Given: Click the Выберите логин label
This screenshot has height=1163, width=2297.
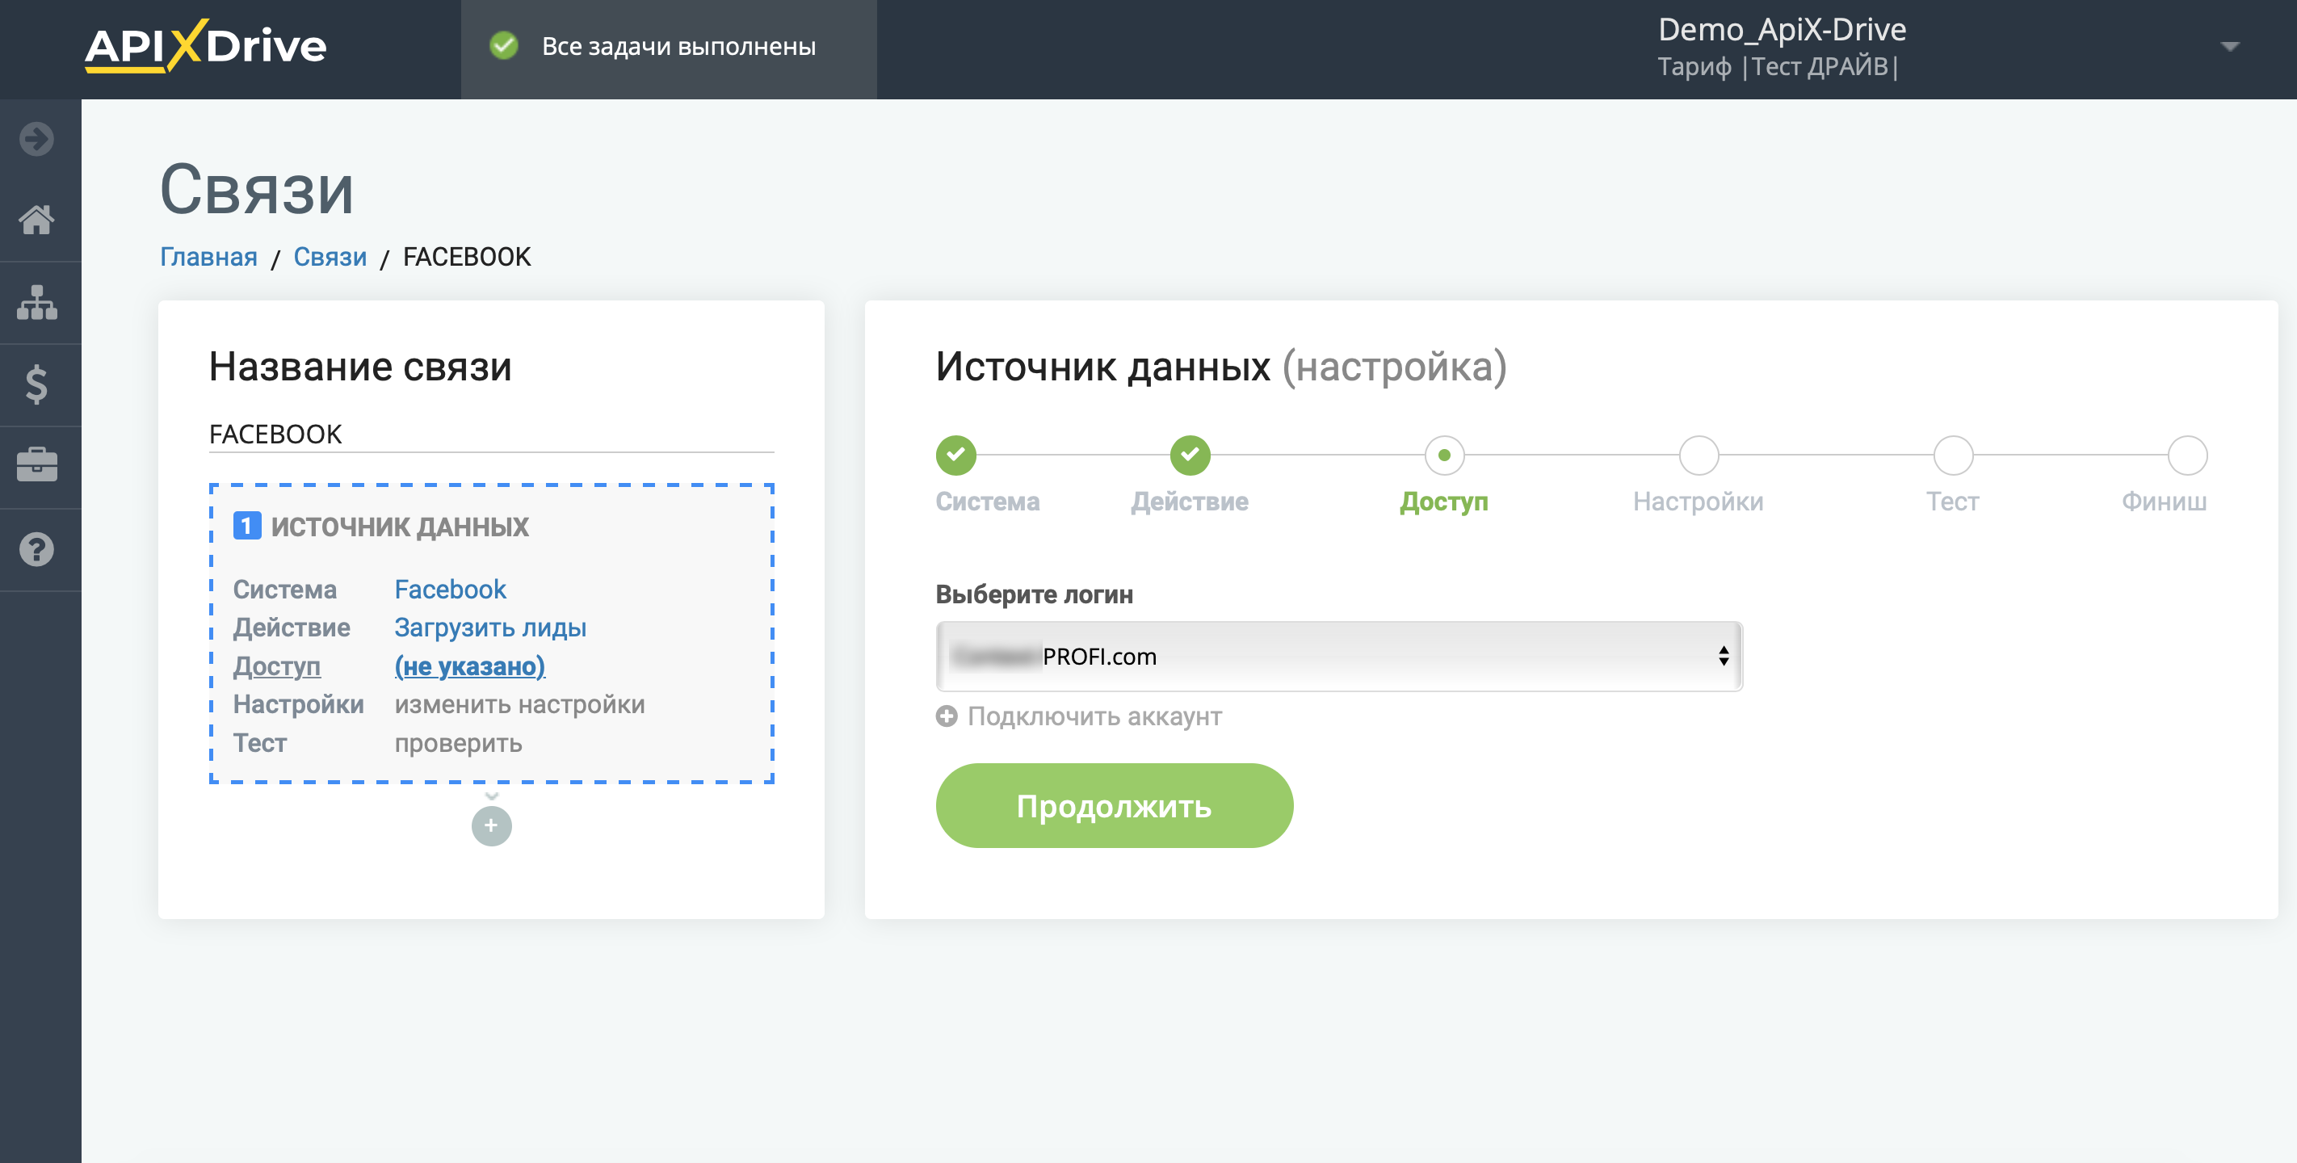Looking at the screenshot, I should pyautogui.click(x=1035, y=595).
